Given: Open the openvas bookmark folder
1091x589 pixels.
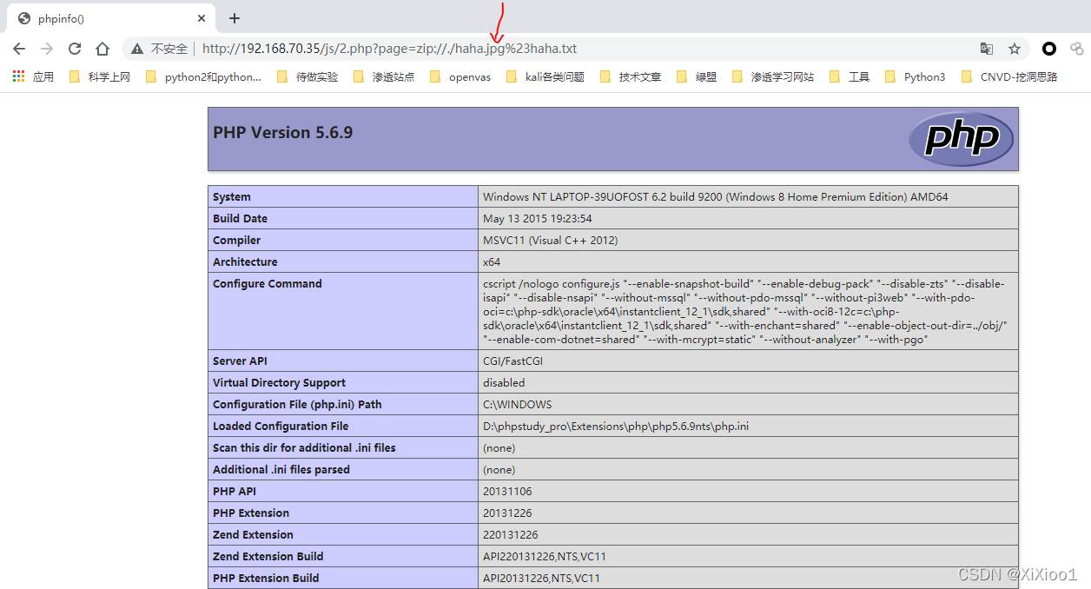Looking at the screenshot, I should pyautogui.click(x=460, y=76).
